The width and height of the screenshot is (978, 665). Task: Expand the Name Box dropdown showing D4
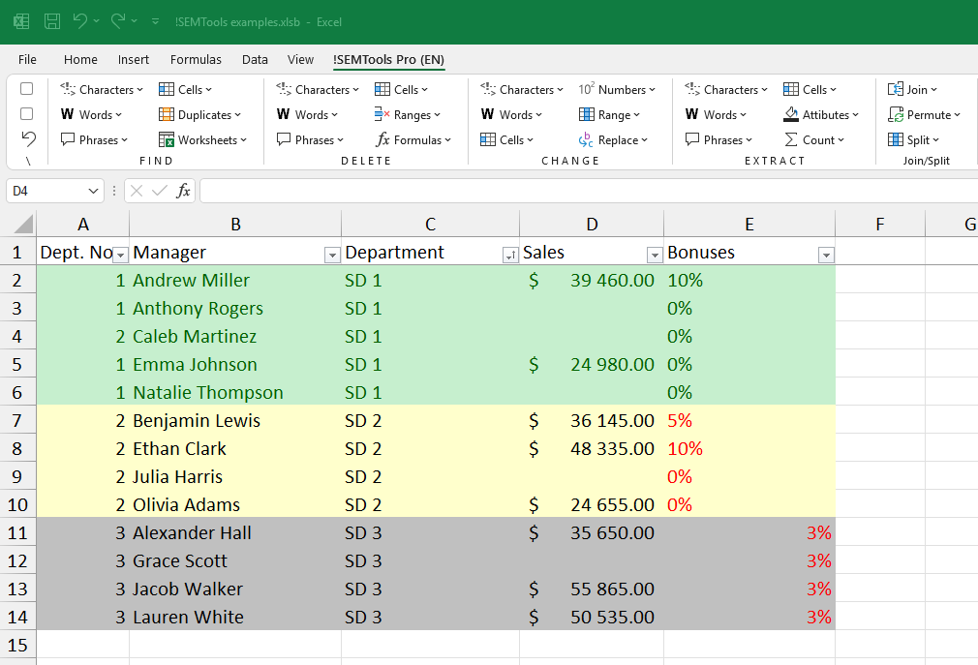95,190
